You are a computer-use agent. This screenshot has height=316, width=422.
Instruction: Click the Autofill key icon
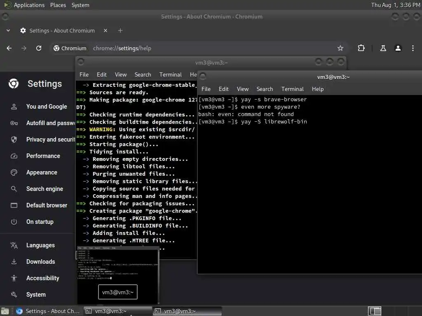tap(14, 123)
